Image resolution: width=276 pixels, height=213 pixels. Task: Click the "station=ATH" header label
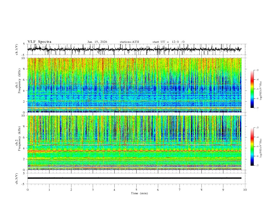(129, 42)
